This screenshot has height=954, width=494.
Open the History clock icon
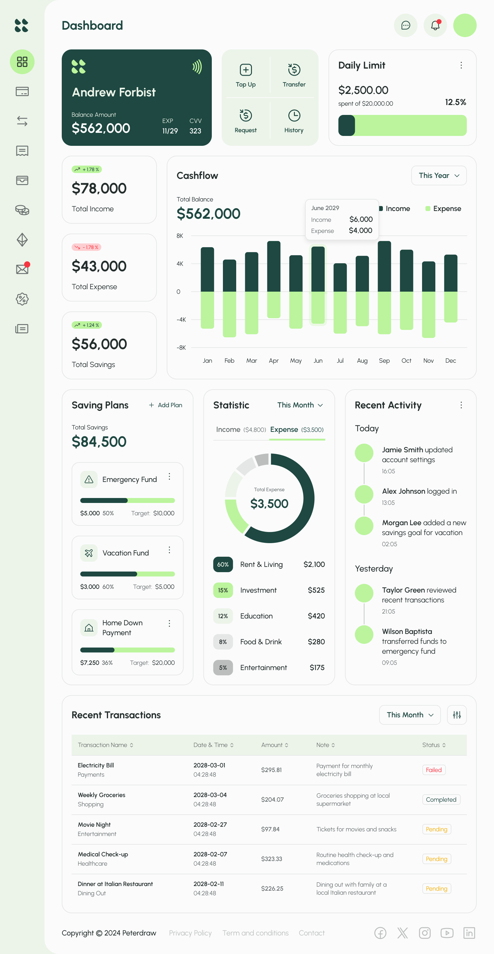tap(294, 116)
